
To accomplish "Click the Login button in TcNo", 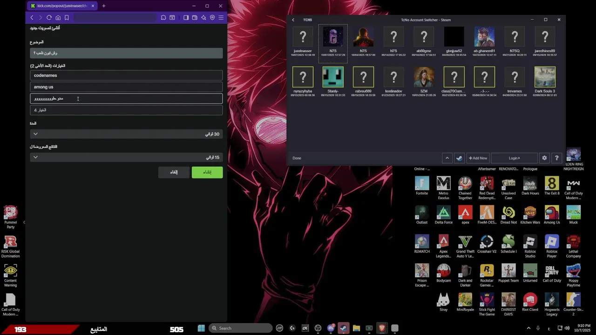I will click(514, 158).
